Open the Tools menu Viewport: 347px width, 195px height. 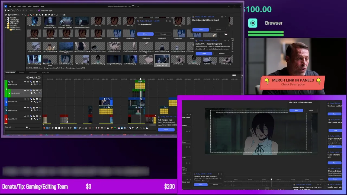[30, 6]
